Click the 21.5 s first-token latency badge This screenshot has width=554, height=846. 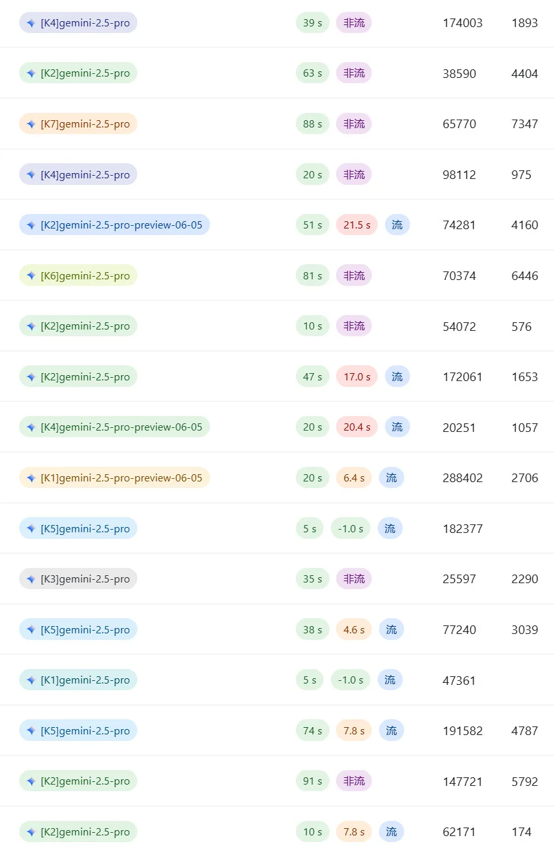357,225
